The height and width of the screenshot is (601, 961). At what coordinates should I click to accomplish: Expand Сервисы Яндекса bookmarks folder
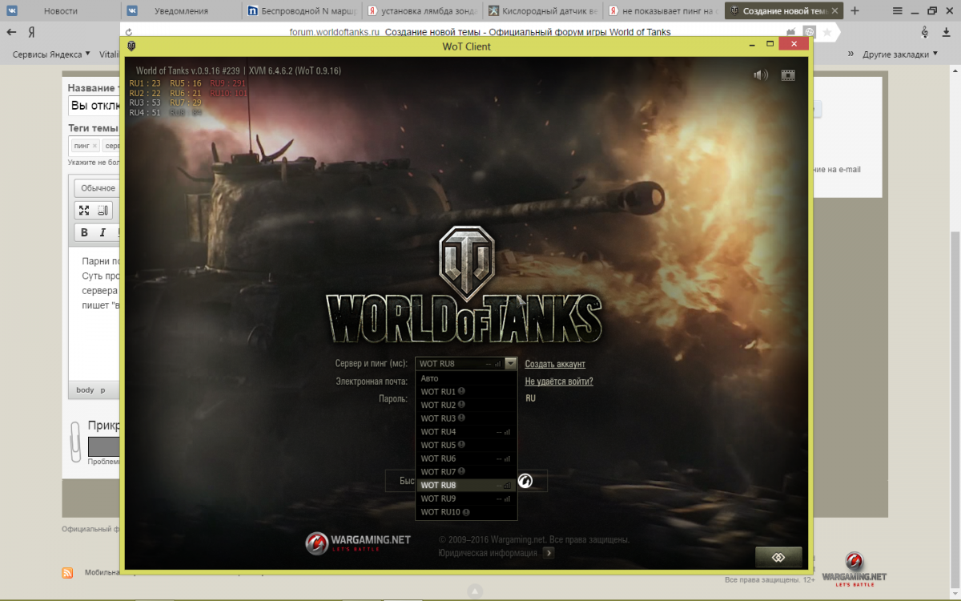(x=52, y=54)
